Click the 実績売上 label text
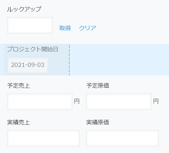 (x=19, y=122)
